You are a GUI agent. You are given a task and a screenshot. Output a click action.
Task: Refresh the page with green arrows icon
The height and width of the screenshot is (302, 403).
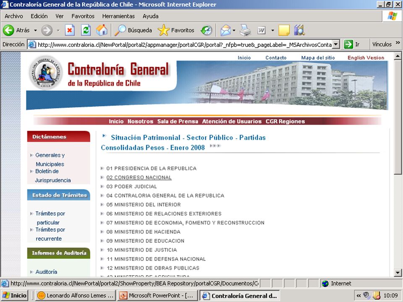pyautogui.click(x=86, y=30)
